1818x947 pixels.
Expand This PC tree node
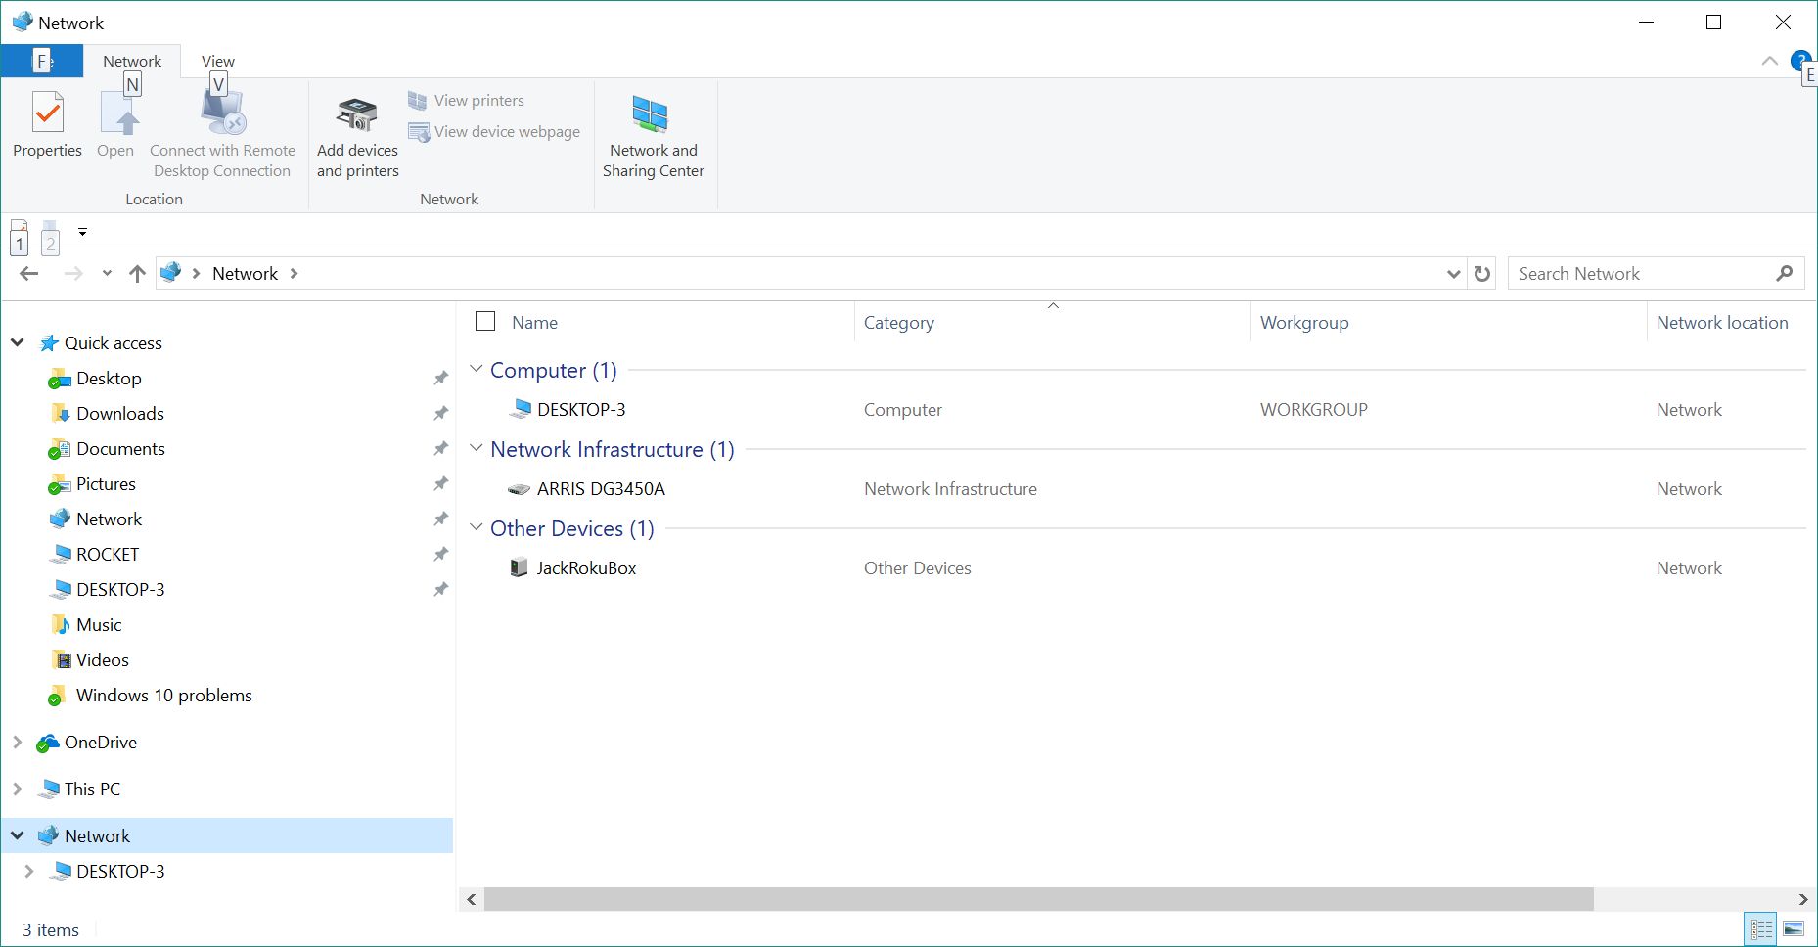(18, 789)
